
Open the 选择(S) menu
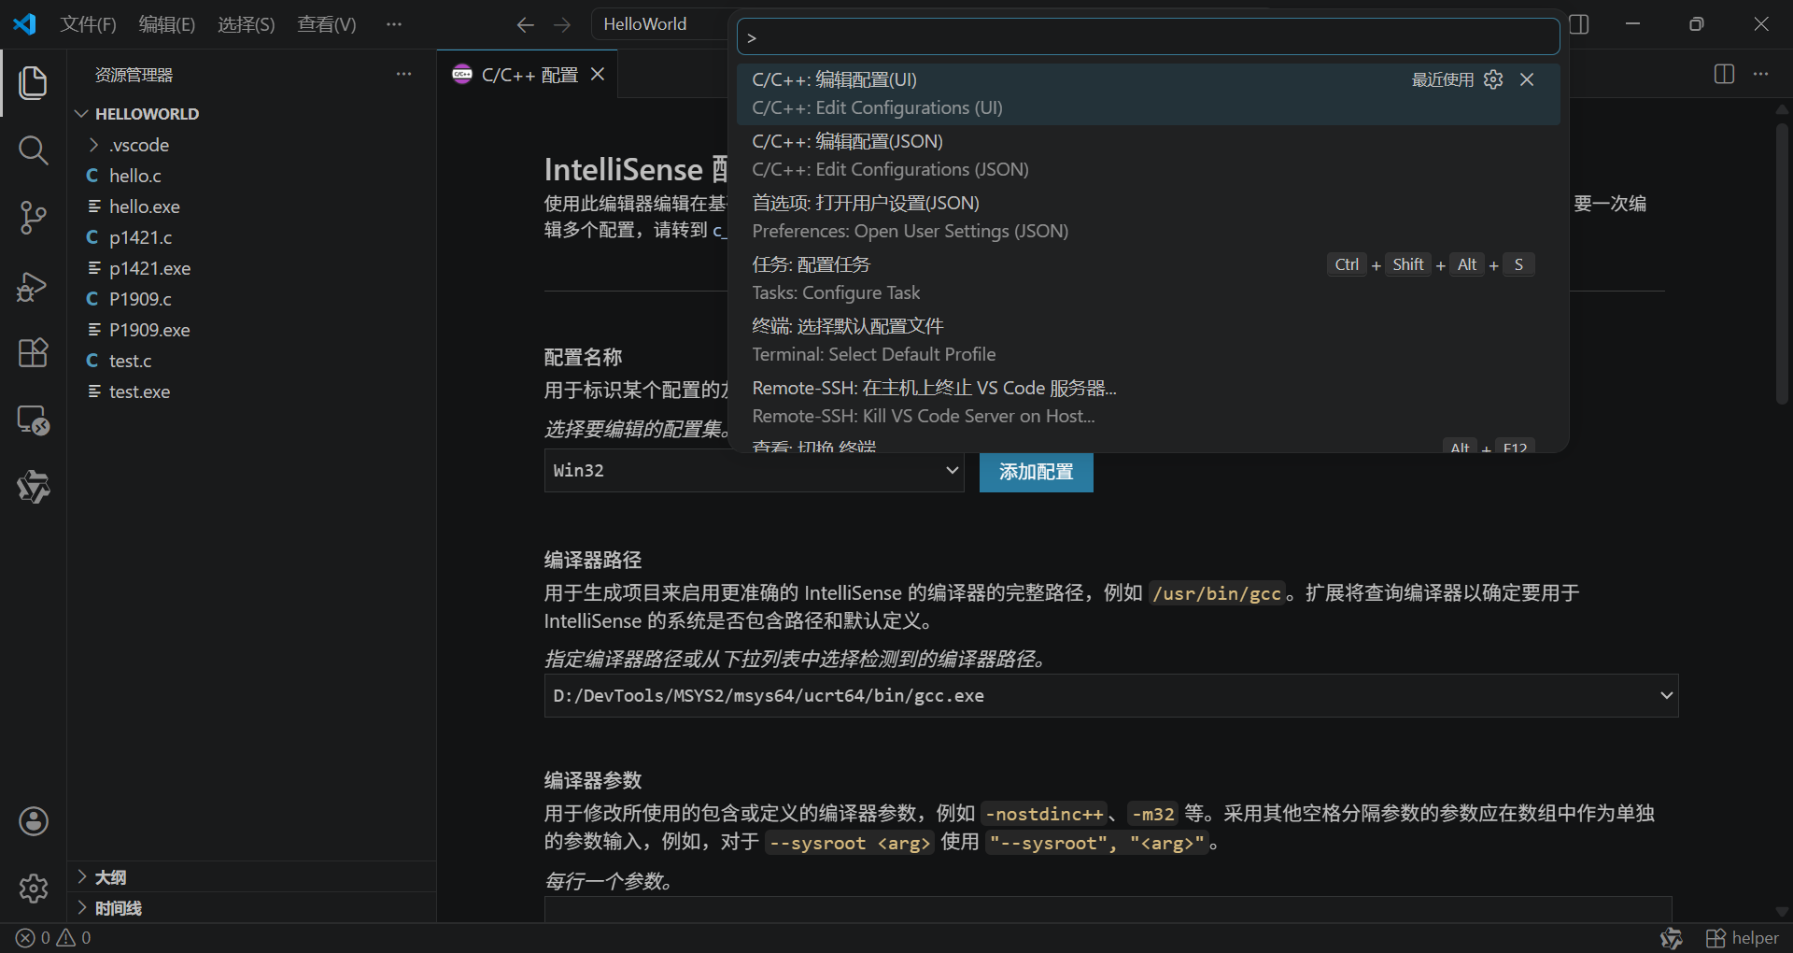coord(247,24)
